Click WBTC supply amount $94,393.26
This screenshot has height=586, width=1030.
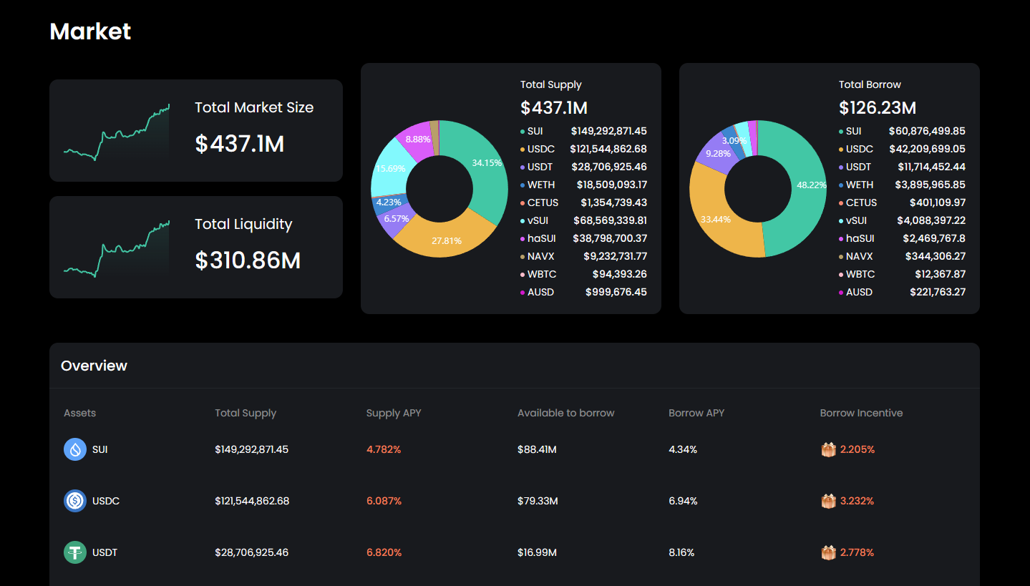(x=620, y=274)
